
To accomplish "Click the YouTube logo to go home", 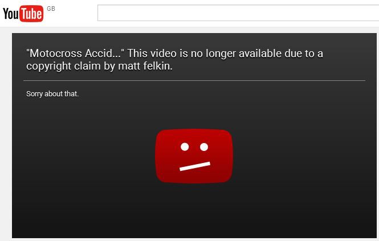I will click(23, 14).
